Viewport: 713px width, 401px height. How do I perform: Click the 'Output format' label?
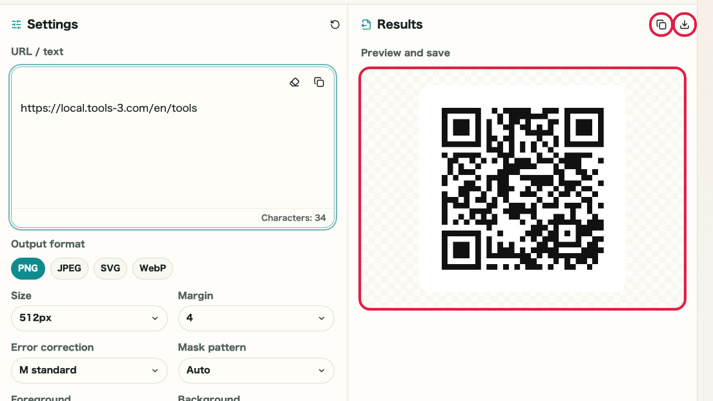[x=48, y=244]
